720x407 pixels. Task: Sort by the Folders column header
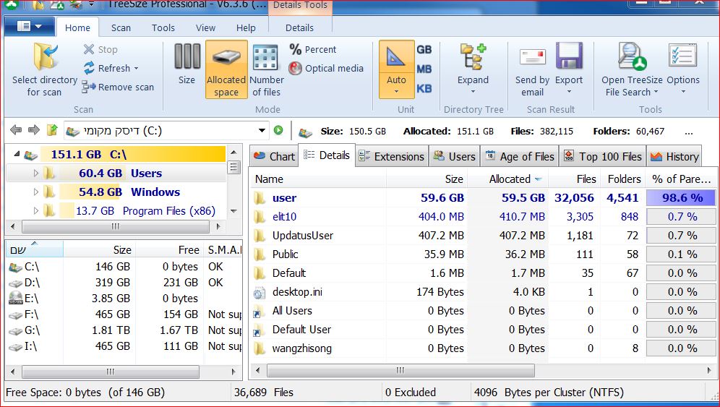623,179
